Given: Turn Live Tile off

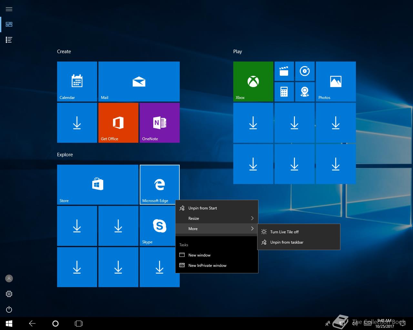Looking at the screenshot, I should point(299,232).
